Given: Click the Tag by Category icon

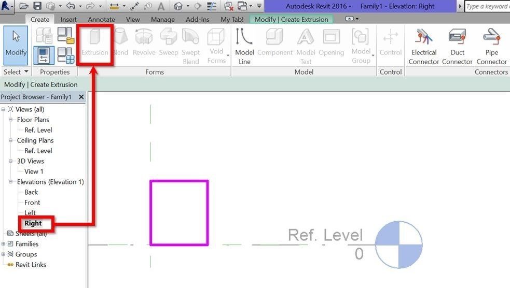Looking at the screenshot, I should (148, 6).
